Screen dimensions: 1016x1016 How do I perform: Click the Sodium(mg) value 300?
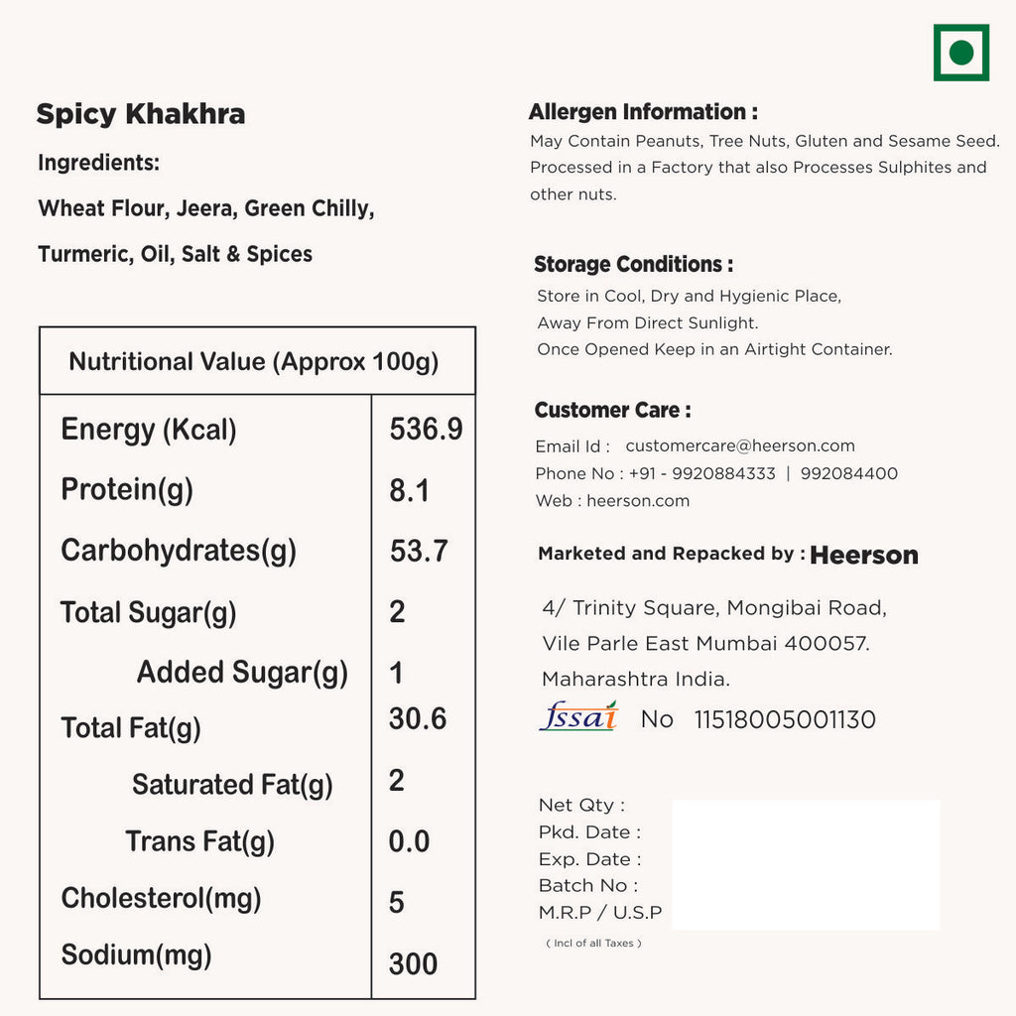coord(413,963)
